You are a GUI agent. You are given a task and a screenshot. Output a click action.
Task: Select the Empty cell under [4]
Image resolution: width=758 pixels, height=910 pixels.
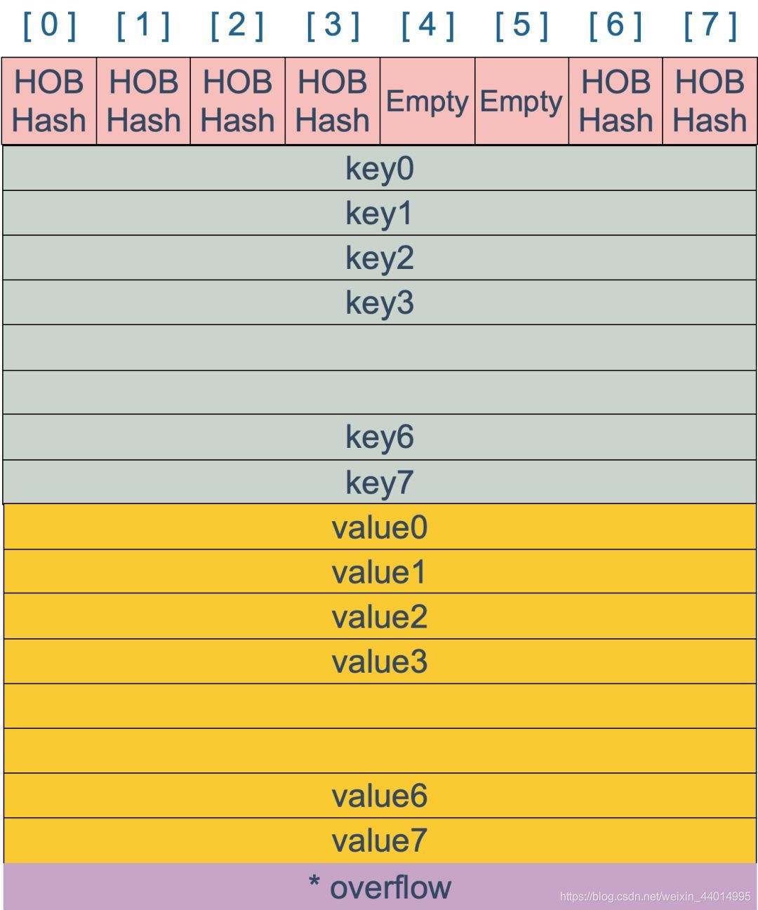tap(427, 101)
